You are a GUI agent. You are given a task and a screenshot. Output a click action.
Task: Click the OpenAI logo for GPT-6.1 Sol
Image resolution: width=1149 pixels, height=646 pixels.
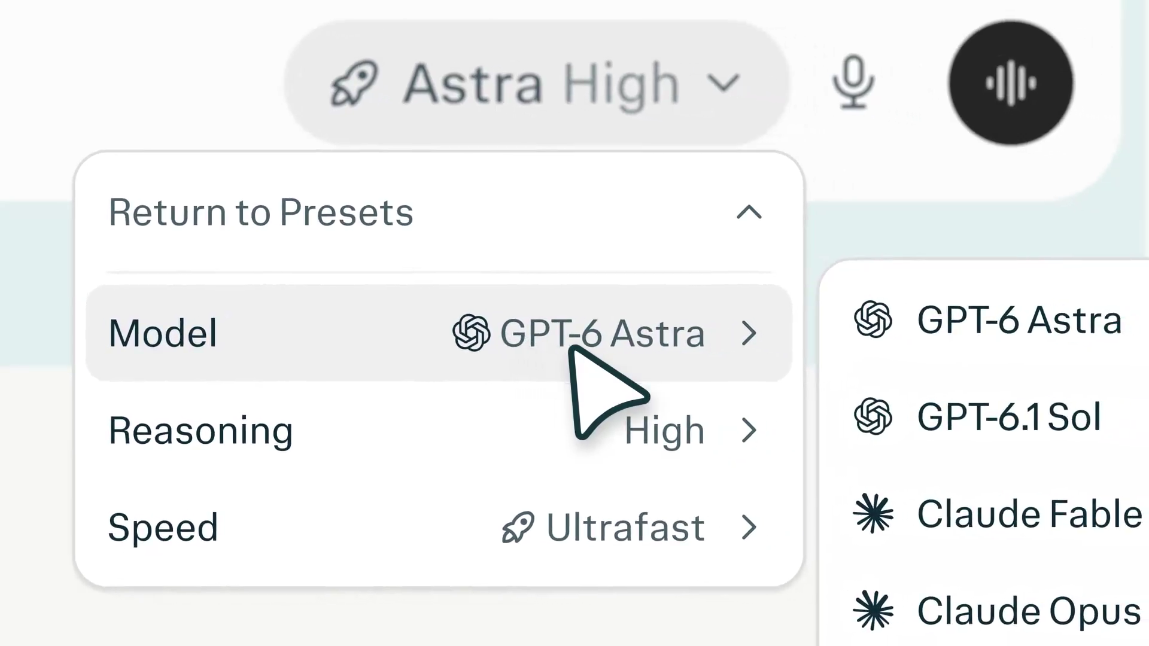pyautogui.click(x=873, y=416)
